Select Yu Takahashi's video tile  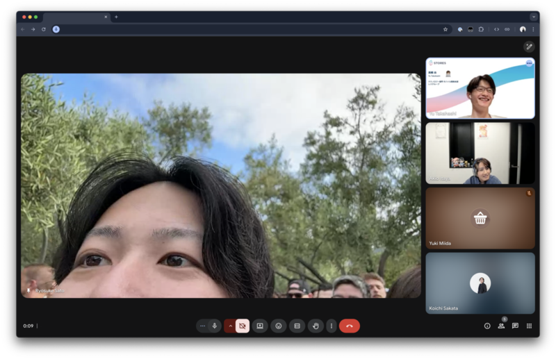click(x=480, y=88)
